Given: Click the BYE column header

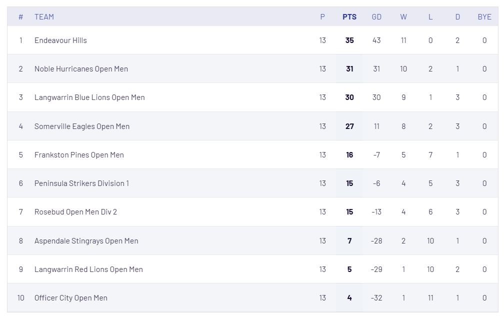Looking at the screenshot, I should 484,16.
